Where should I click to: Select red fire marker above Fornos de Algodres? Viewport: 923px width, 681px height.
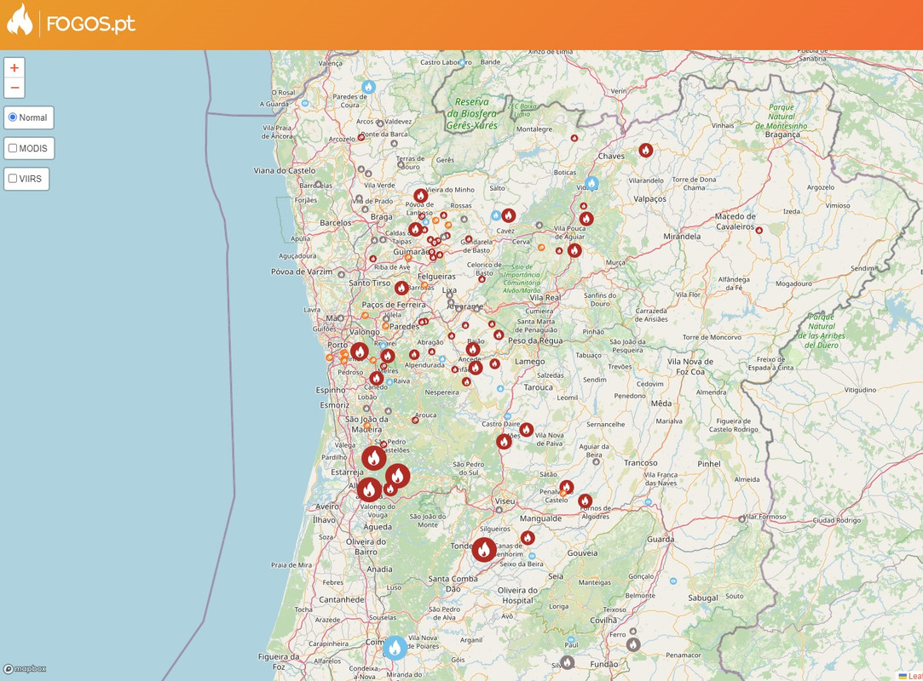585,501
